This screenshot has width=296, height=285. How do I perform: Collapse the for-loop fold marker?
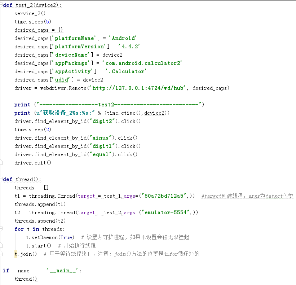coord(1,229)
